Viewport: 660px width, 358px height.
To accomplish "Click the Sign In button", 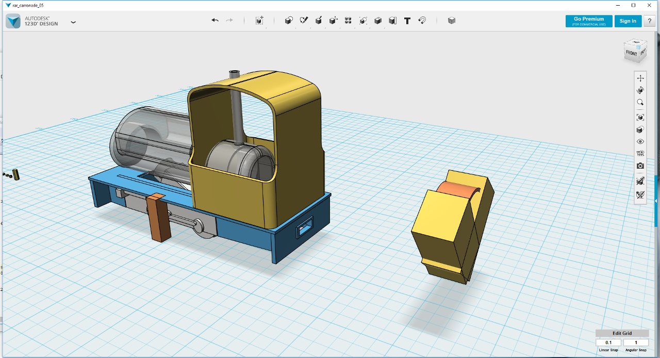I will pyautogui.click(x=628, y=21).
